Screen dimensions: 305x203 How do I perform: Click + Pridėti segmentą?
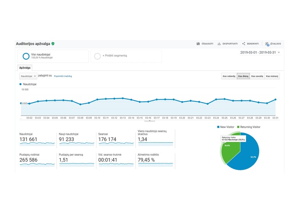pyautogui.click(x=115, y=56)
